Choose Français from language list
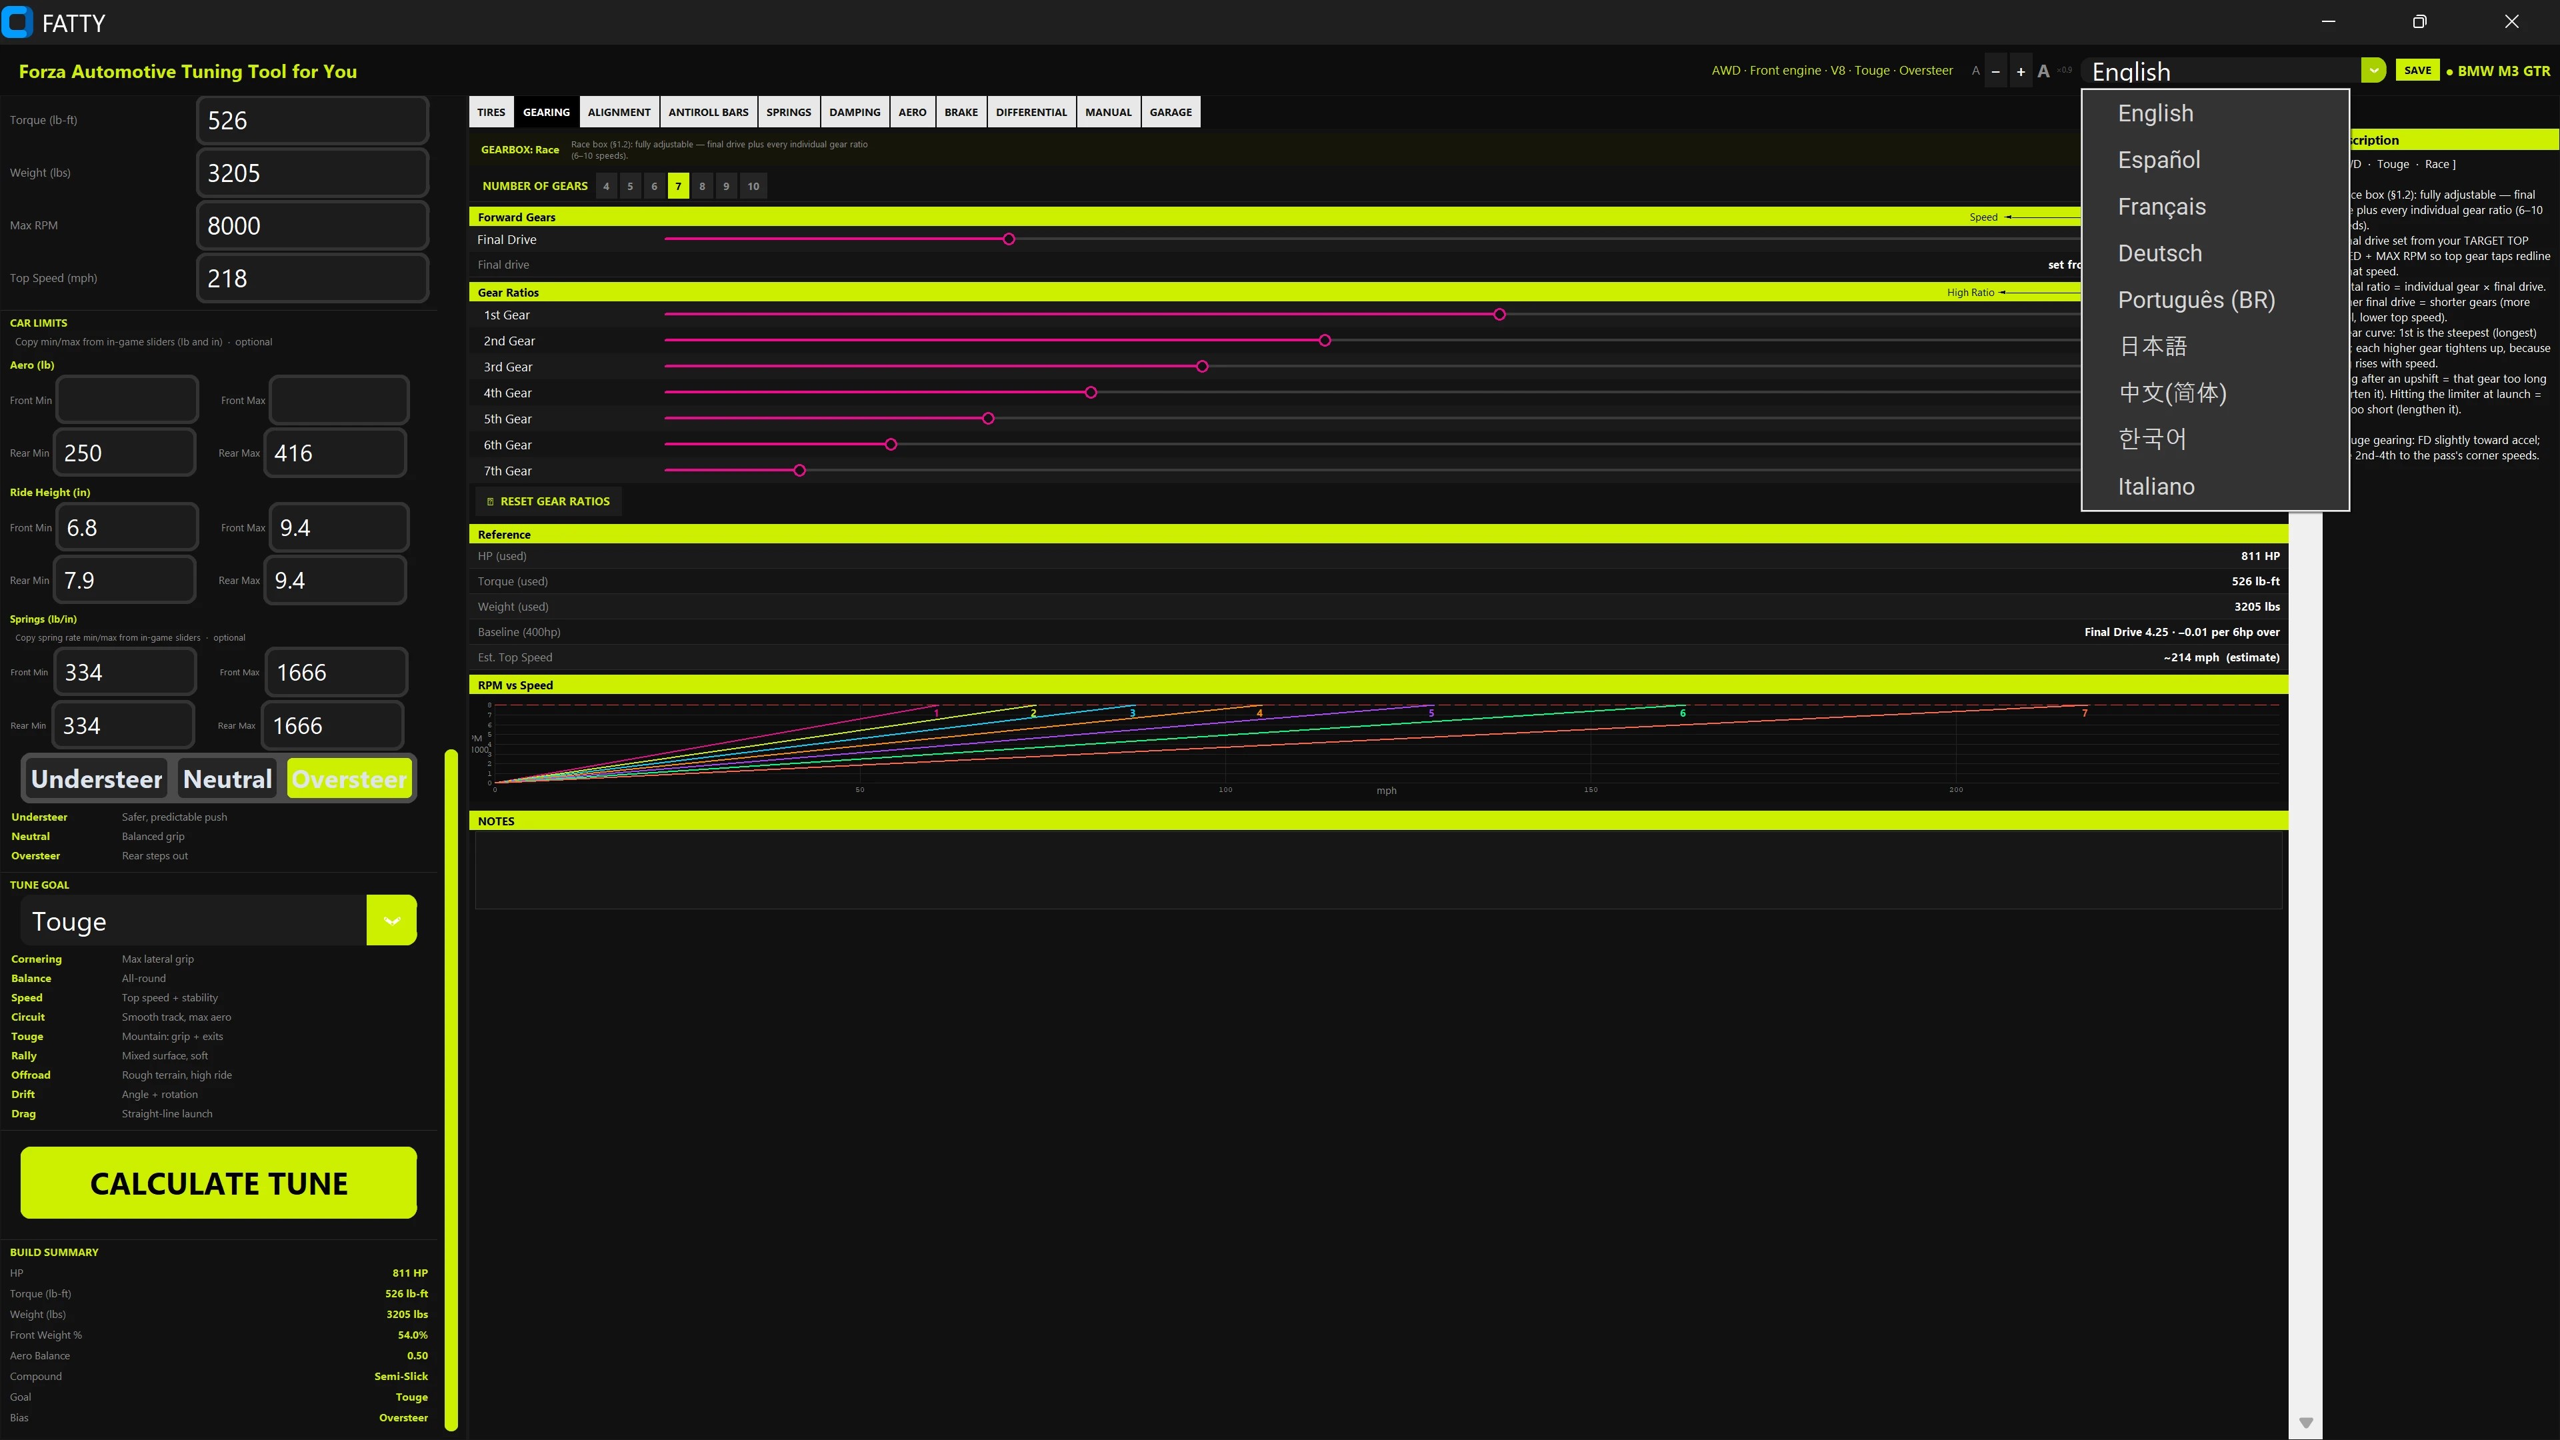 pos(2215,207)
